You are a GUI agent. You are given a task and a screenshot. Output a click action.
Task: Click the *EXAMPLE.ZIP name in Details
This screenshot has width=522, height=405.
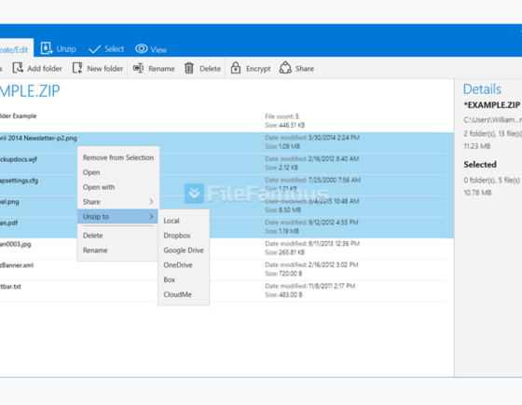(x=492, y=105)
